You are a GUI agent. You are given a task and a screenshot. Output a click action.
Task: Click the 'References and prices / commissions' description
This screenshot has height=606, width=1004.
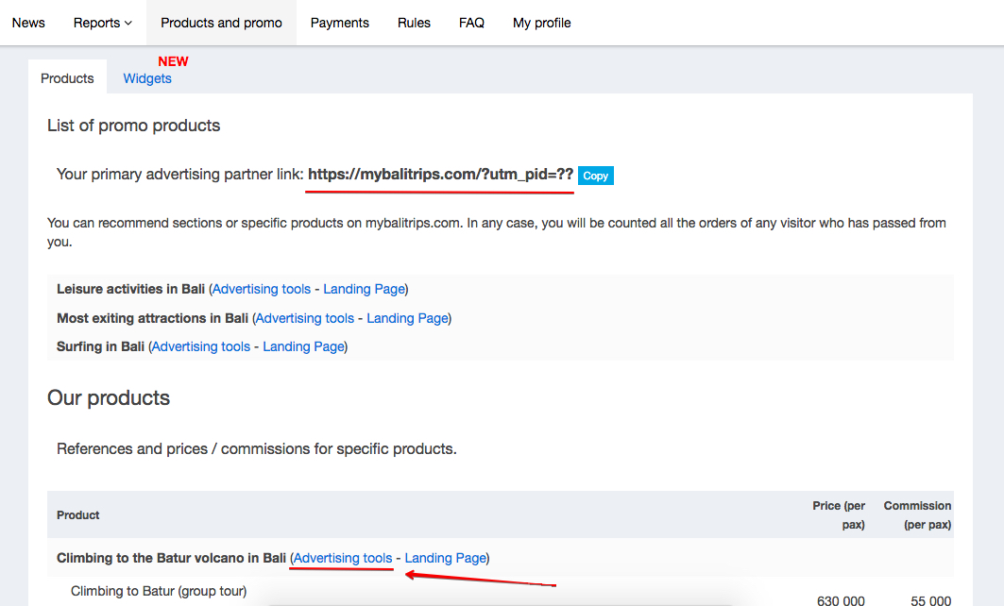(257, 448)
